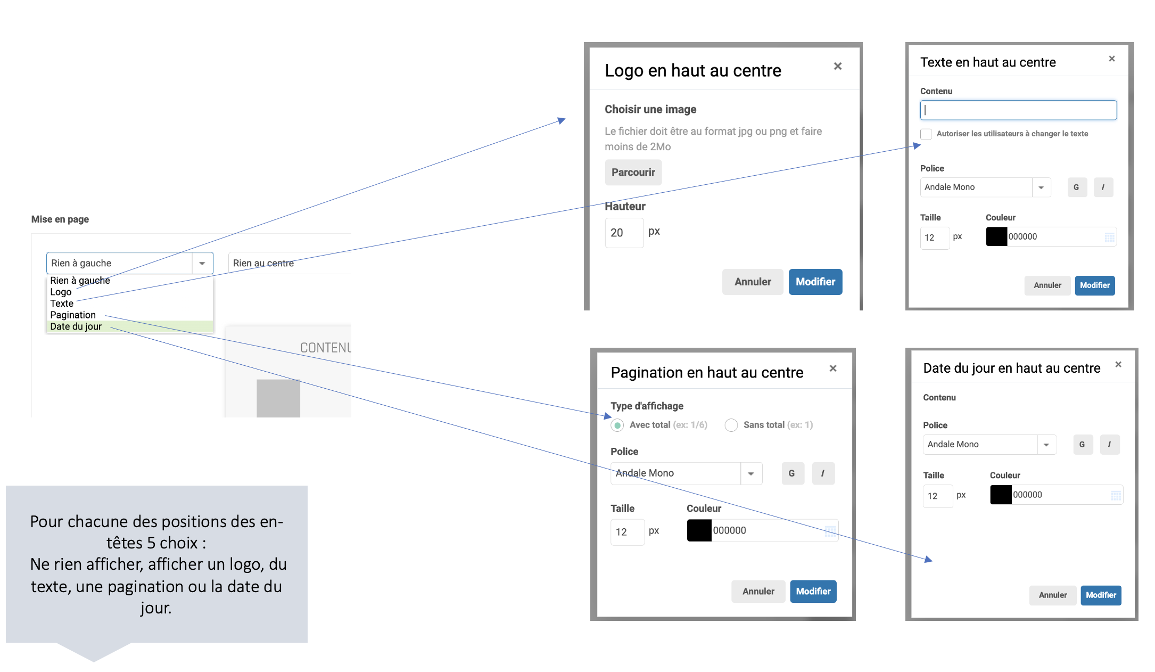1155x672 pixels.
Task: Click bold G in Date du jour dialog
Action: [x=1082, y=445]
